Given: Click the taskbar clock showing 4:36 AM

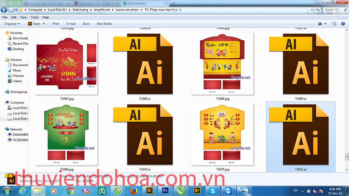Looking at the screenshot, I should tap(335, 191).
